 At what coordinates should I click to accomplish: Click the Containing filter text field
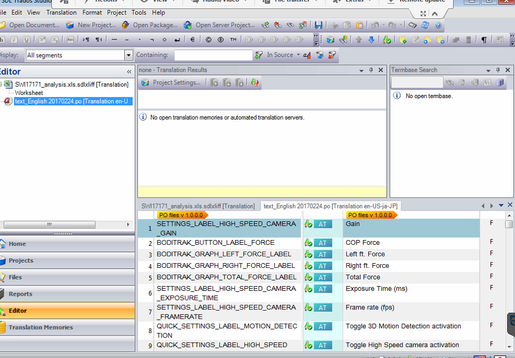213,55
